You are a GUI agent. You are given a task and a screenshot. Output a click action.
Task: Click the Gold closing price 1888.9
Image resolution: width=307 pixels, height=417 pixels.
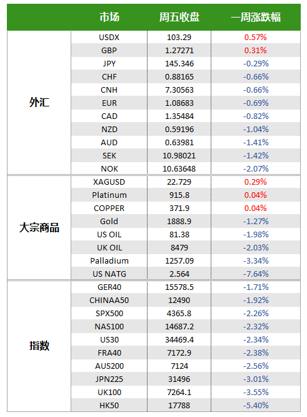pos(179,221)
